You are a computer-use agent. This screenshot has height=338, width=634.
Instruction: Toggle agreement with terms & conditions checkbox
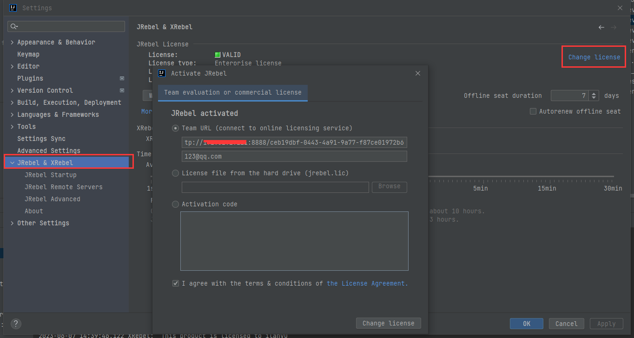point(175,283)
